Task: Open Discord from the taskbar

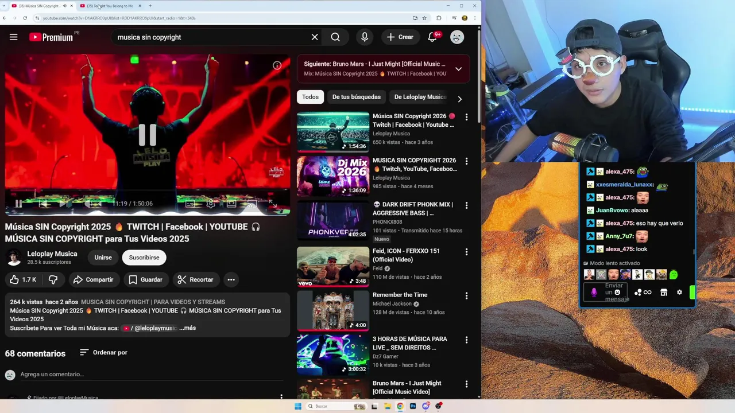Action: [x=425, y=406]
